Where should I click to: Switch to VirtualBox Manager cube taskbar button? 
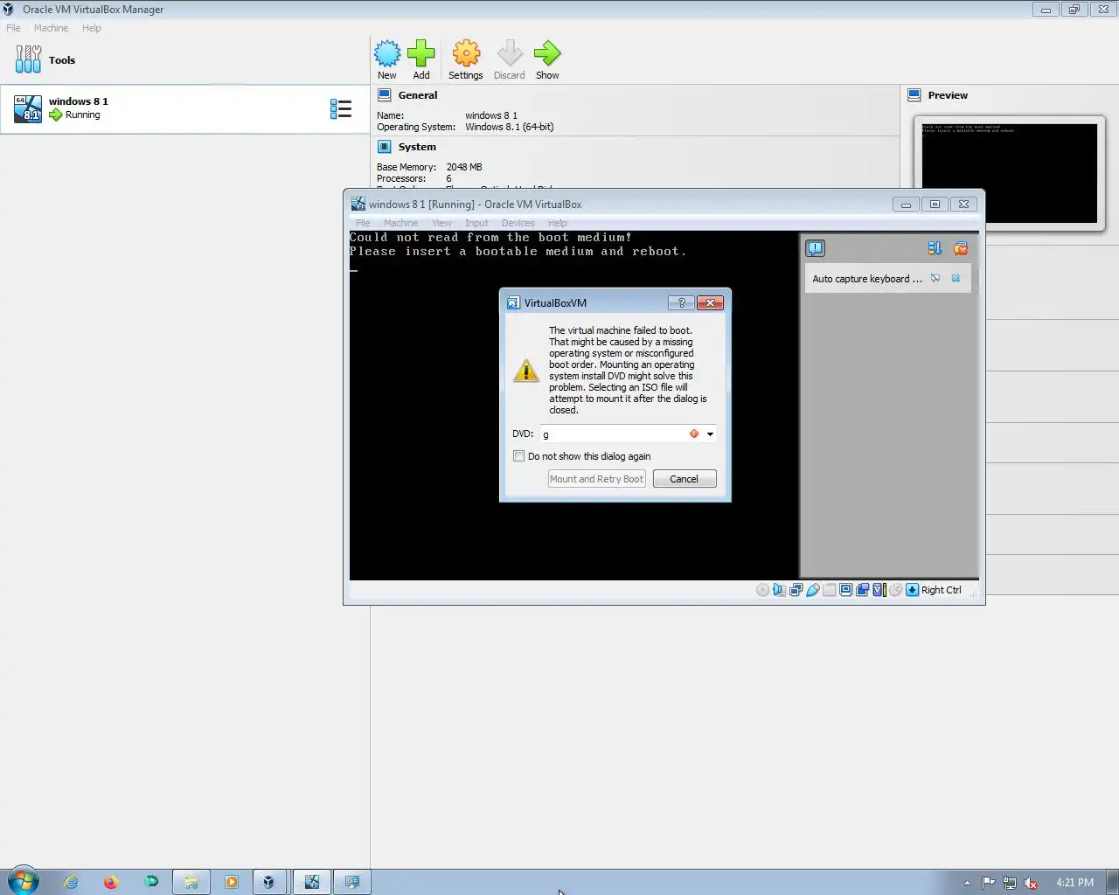point(268,882)
